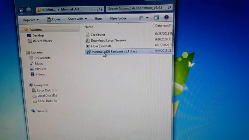This screenshot has width=249, height=140.
Task: Click the 6/28/2018 date of Credits.txt
Action: coord(164,33)
